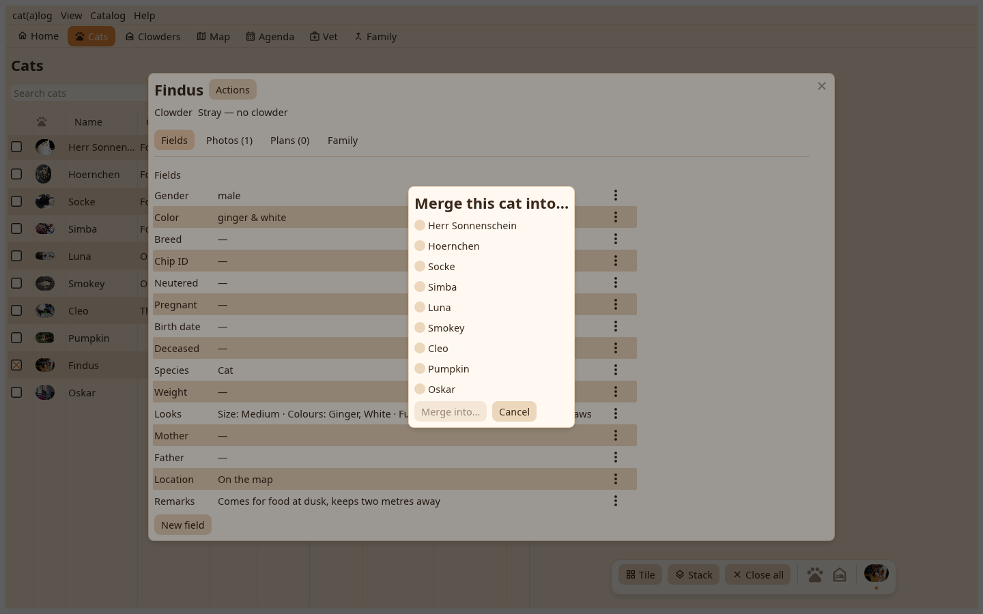The width and height of the screenshot is (983, 614).
Task: Close the Findus detail panel
Action: pos(822,86)
